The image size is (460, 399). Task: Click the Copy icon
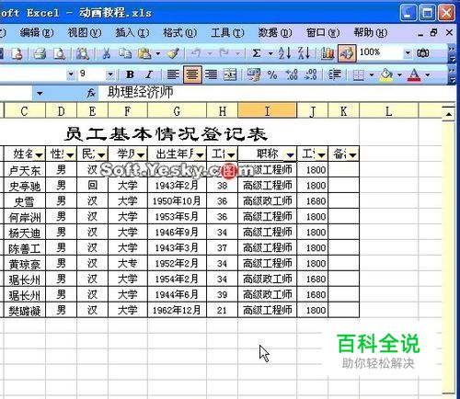(125, 53)
